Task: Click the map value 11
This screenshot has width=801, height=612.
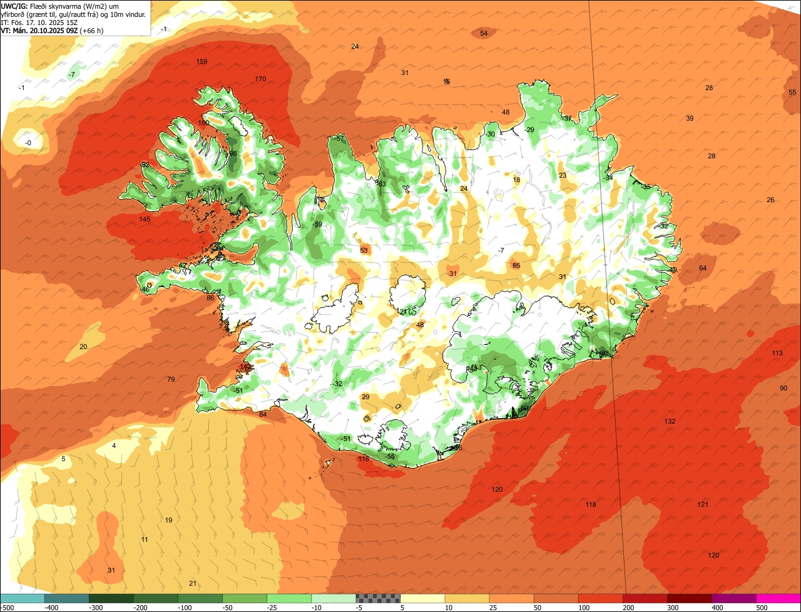Action: tap(145, 539)
